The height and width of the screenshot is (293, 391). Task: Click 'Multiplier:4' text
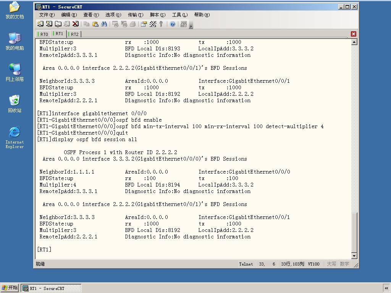58,185
